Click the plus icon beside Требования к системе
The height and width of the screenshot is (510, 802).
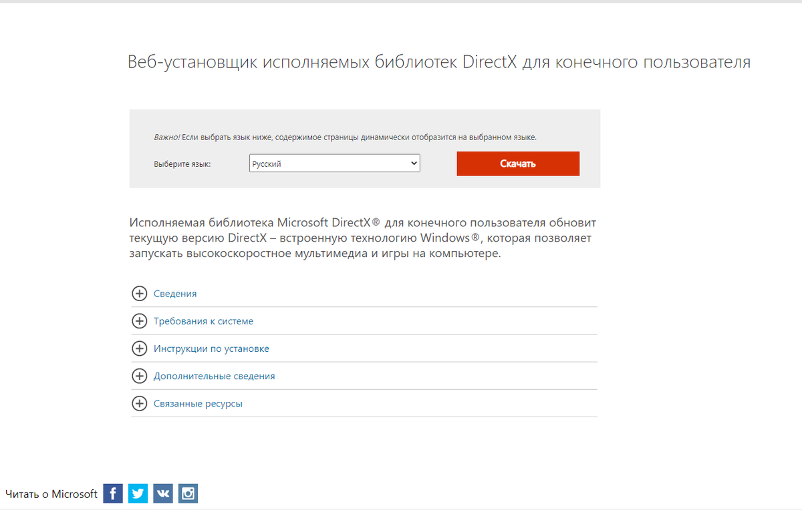pos(139,321)
